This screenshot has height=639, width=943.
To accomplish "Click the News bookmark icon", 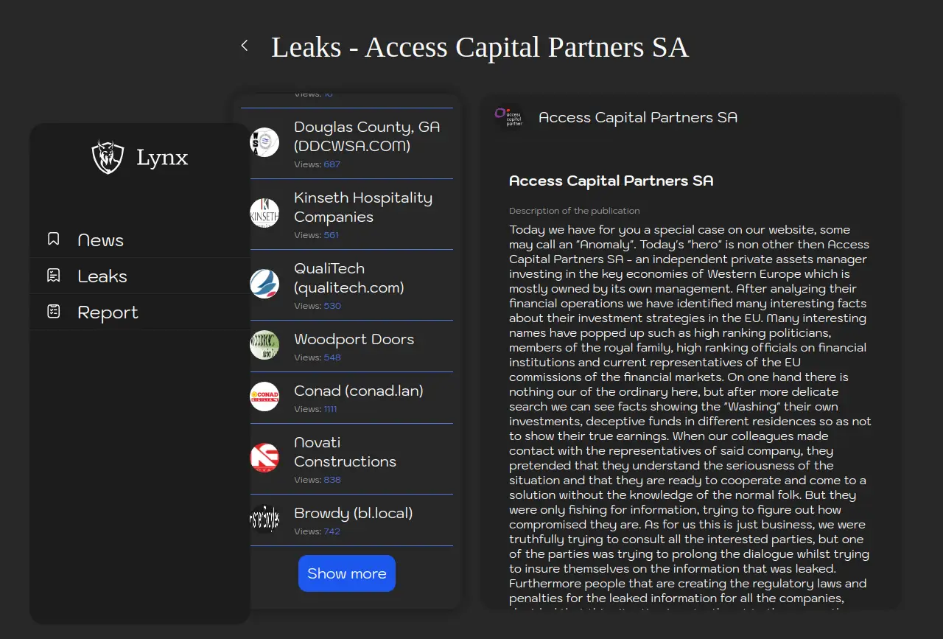I will pyautogui.click(x=53, y=240).
